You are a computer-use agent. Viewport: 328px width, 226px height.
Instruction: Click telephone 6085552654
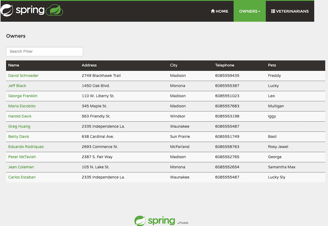(x=227, y=167)
